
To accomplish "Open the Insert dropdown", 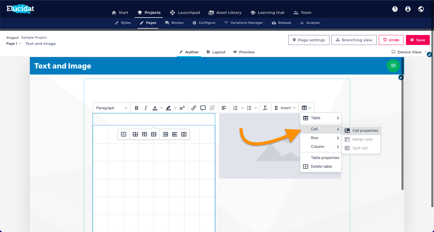I will 285,108.
